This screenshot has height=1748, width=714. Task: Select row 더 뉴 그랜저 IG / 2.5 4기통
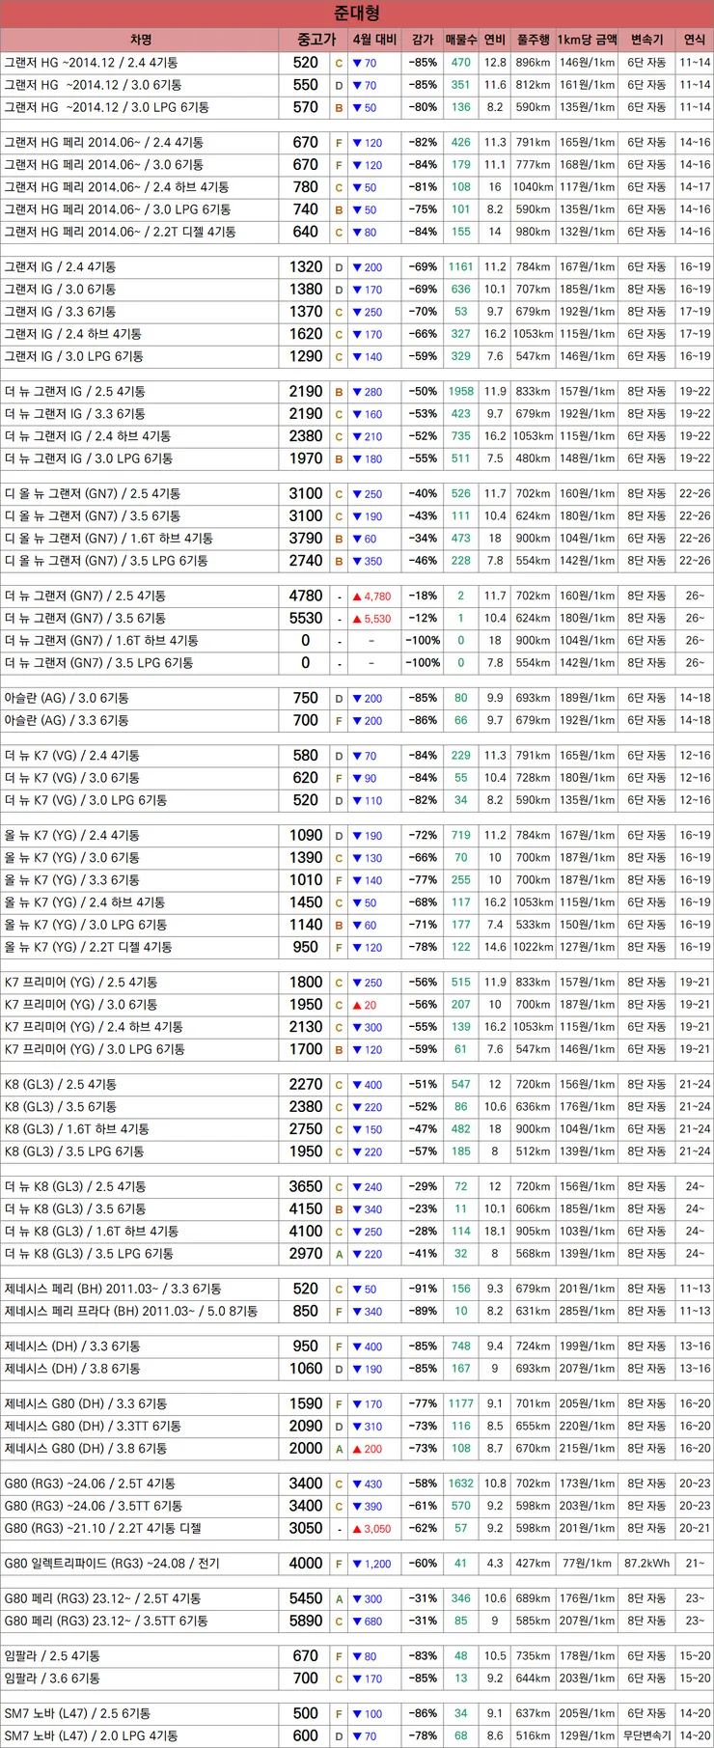coord(357,392)
